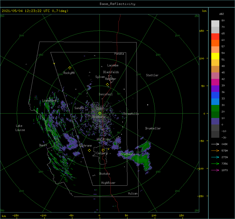235x219 pixels.
Task: Click the Sylvan label
Action: coord(100,77)
